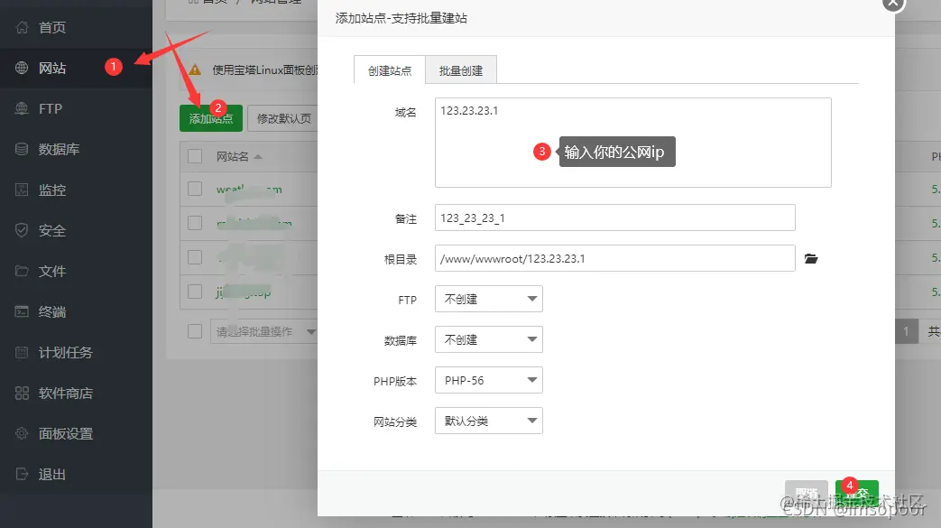Open the 文件 file manager
Image resolution: width=941 pixels, height=528 pixels.
(47, 271)
